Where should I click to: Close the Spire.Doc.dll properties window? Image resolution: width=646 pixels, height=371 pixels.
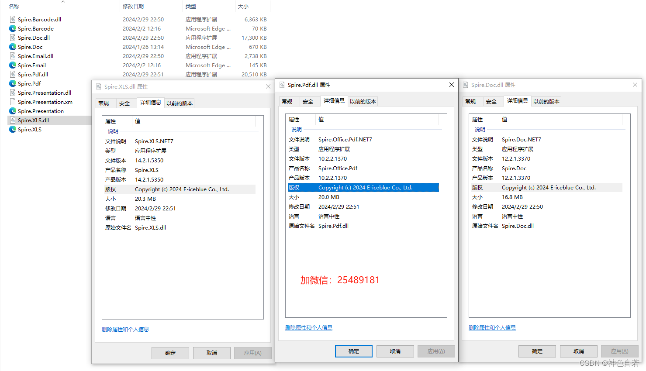(635, 85)
